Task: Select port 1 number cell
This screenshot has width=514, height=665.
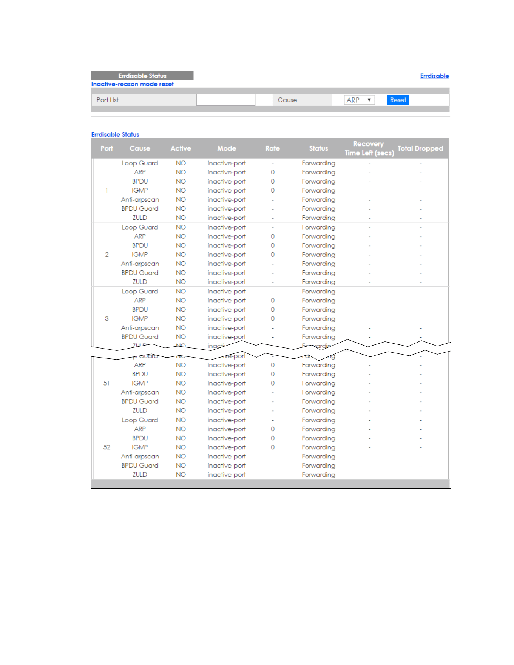Action: click(x=107, y=190)
